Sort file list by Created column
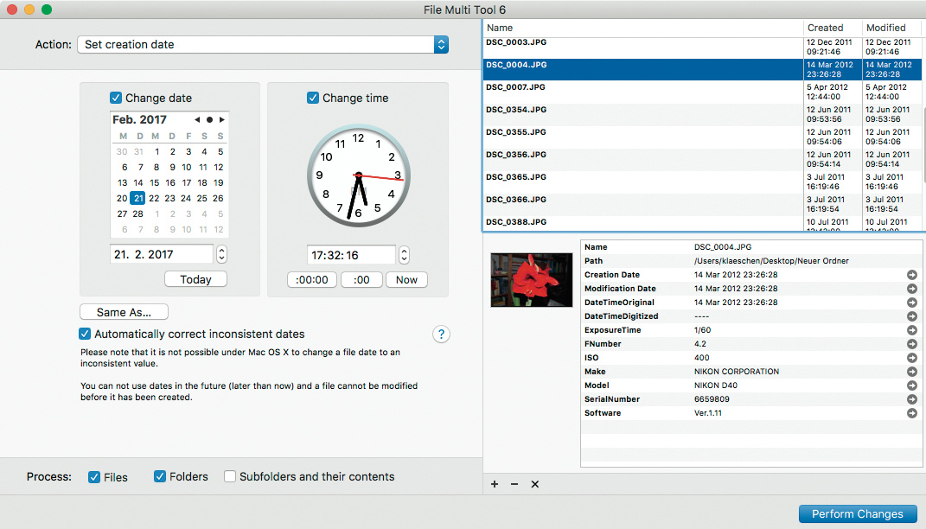Screen dimensions: 926x529 [x=826, y=28]
